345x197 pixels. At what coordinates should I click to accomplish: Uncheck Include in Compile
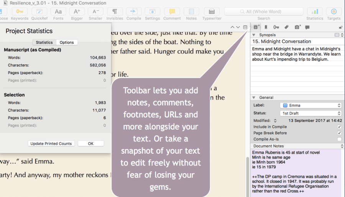tap(339, 127)
